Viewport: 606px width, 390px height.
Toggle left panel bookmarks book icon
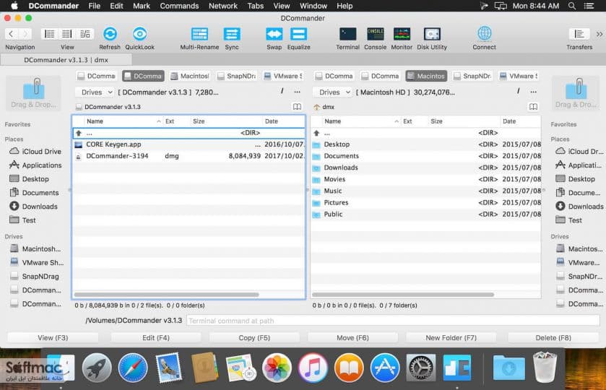click(297, 107)
